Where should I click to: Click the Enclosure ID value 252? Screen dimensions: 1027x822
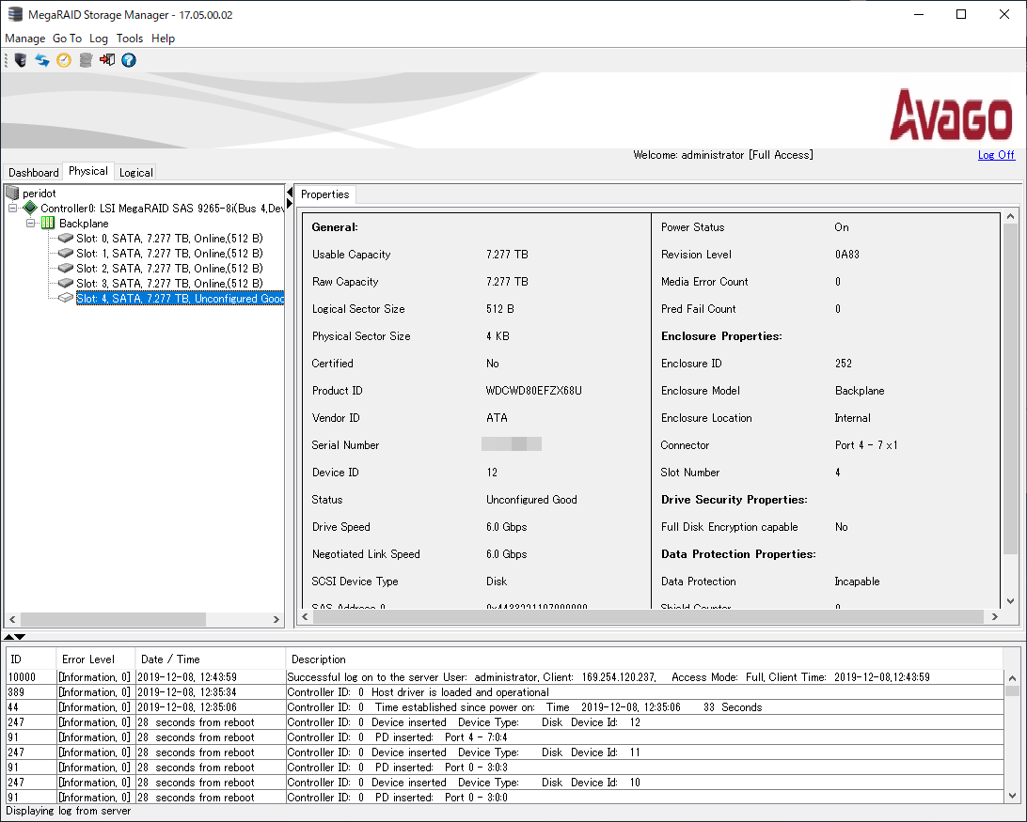[843, 364]
